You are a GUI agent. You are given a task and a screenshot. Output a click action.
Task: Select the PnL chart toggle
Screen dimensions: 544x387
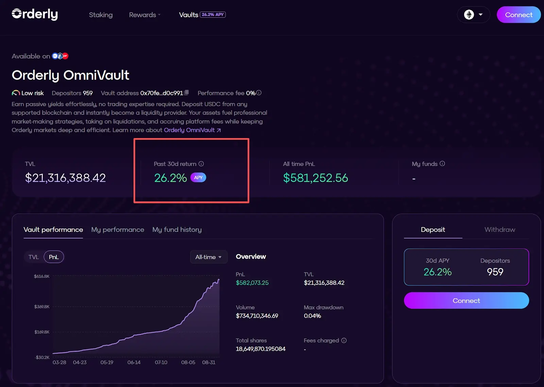(54, 257)
